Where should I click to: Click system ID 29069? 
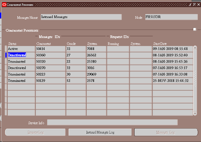pos(96,74)
